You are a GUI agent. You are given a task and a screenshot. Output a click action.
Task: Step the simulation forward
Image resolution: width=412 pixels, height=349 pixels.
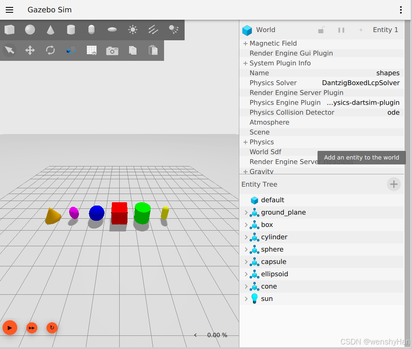coord(32,328)
